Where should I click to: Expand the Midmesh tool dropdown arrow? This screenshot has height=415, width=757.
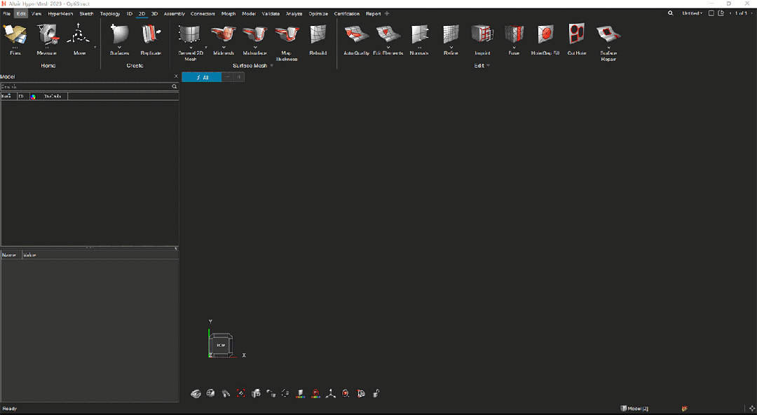[224, 48]
